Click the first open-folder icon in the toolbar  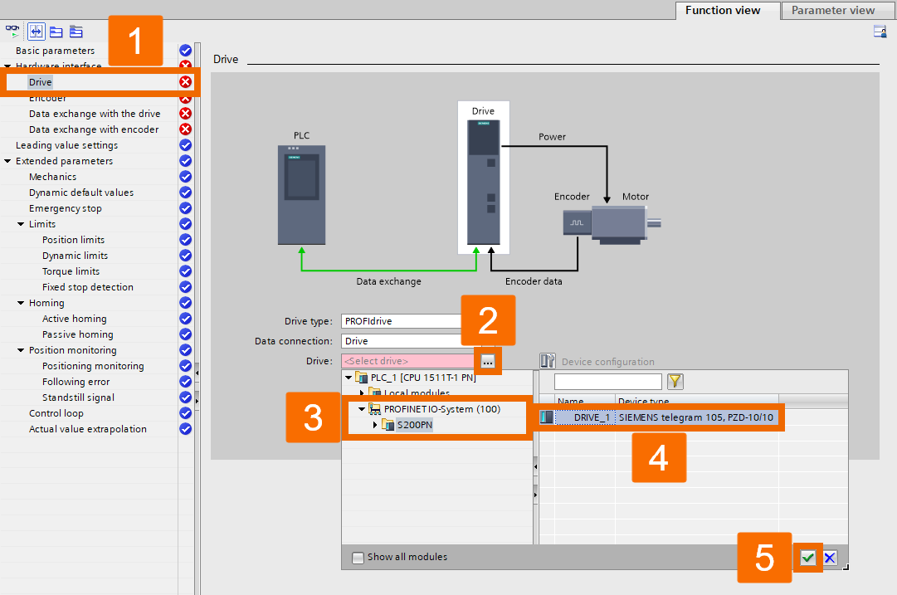click(55, 31)
